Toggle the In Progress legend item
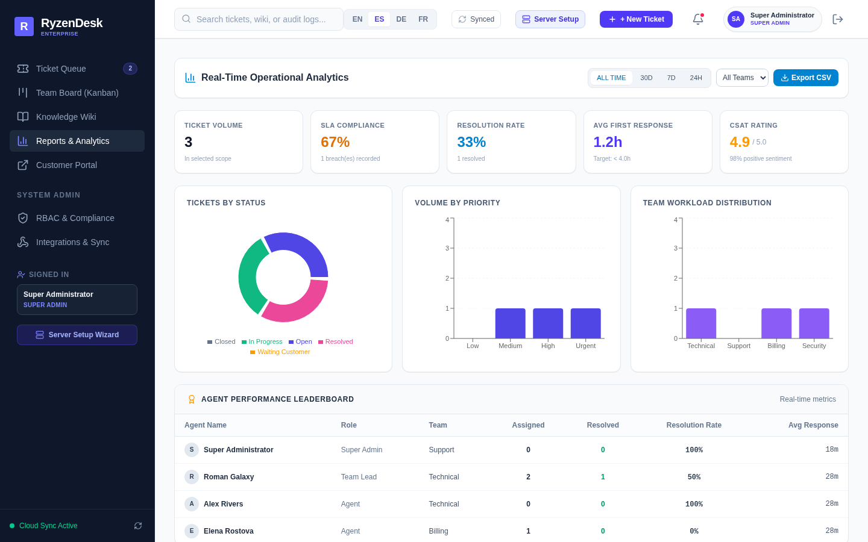Image resolution: width=868 pixels, height=542 pixels. pos(262,341)
